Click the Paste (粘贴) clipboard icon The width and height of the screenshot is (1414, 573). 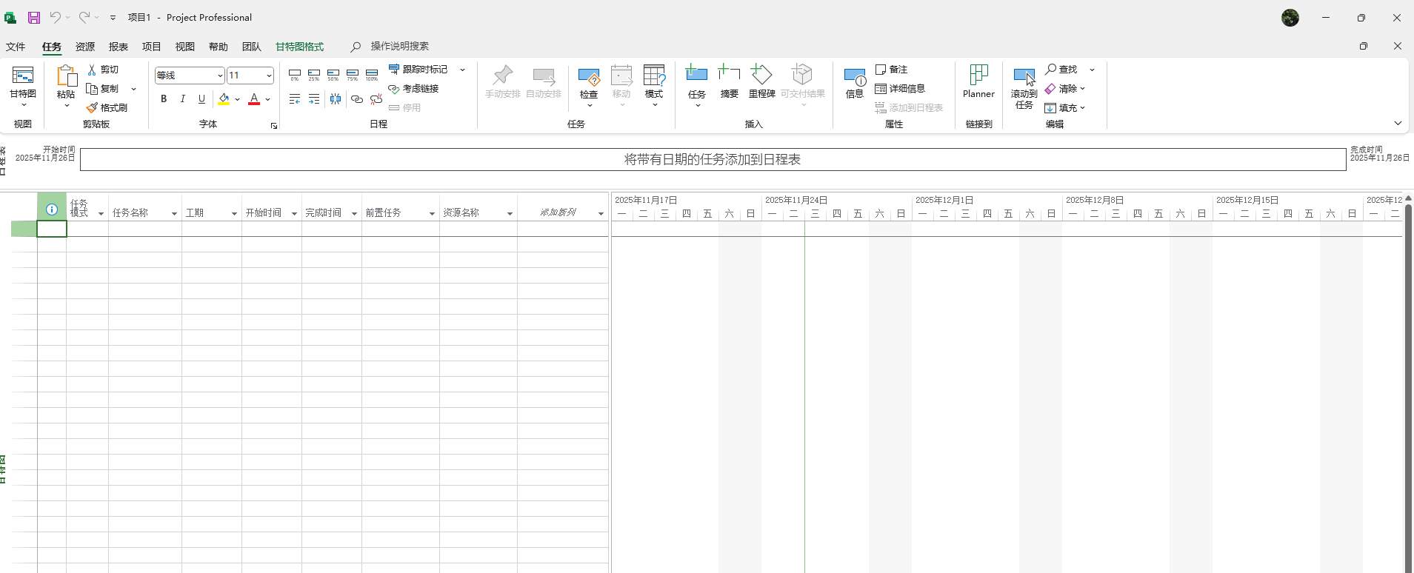pos(66,76)
